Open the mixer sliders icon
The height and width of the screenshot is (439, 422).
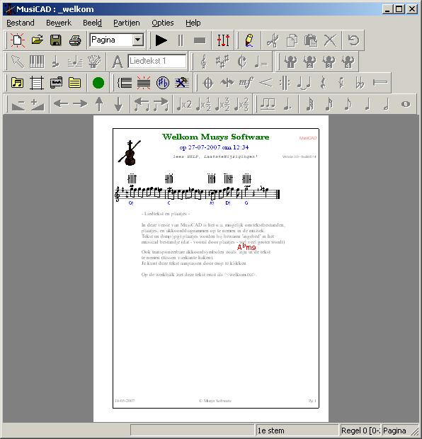pyautogui.click(x=223, y=40)
